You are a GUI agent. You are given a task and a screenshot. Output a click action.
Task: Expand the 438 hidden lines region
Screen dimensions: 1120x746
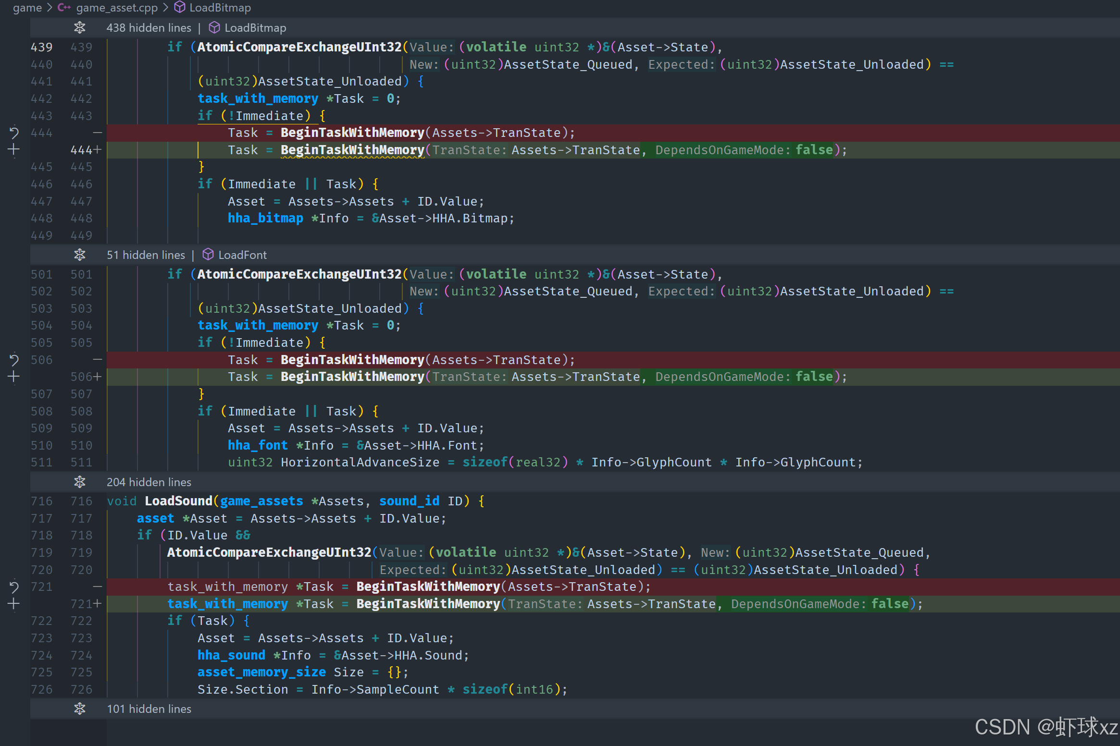(x=80, y=28)
